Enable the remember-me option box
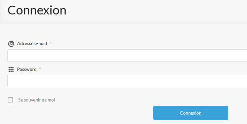 (10, 100)
